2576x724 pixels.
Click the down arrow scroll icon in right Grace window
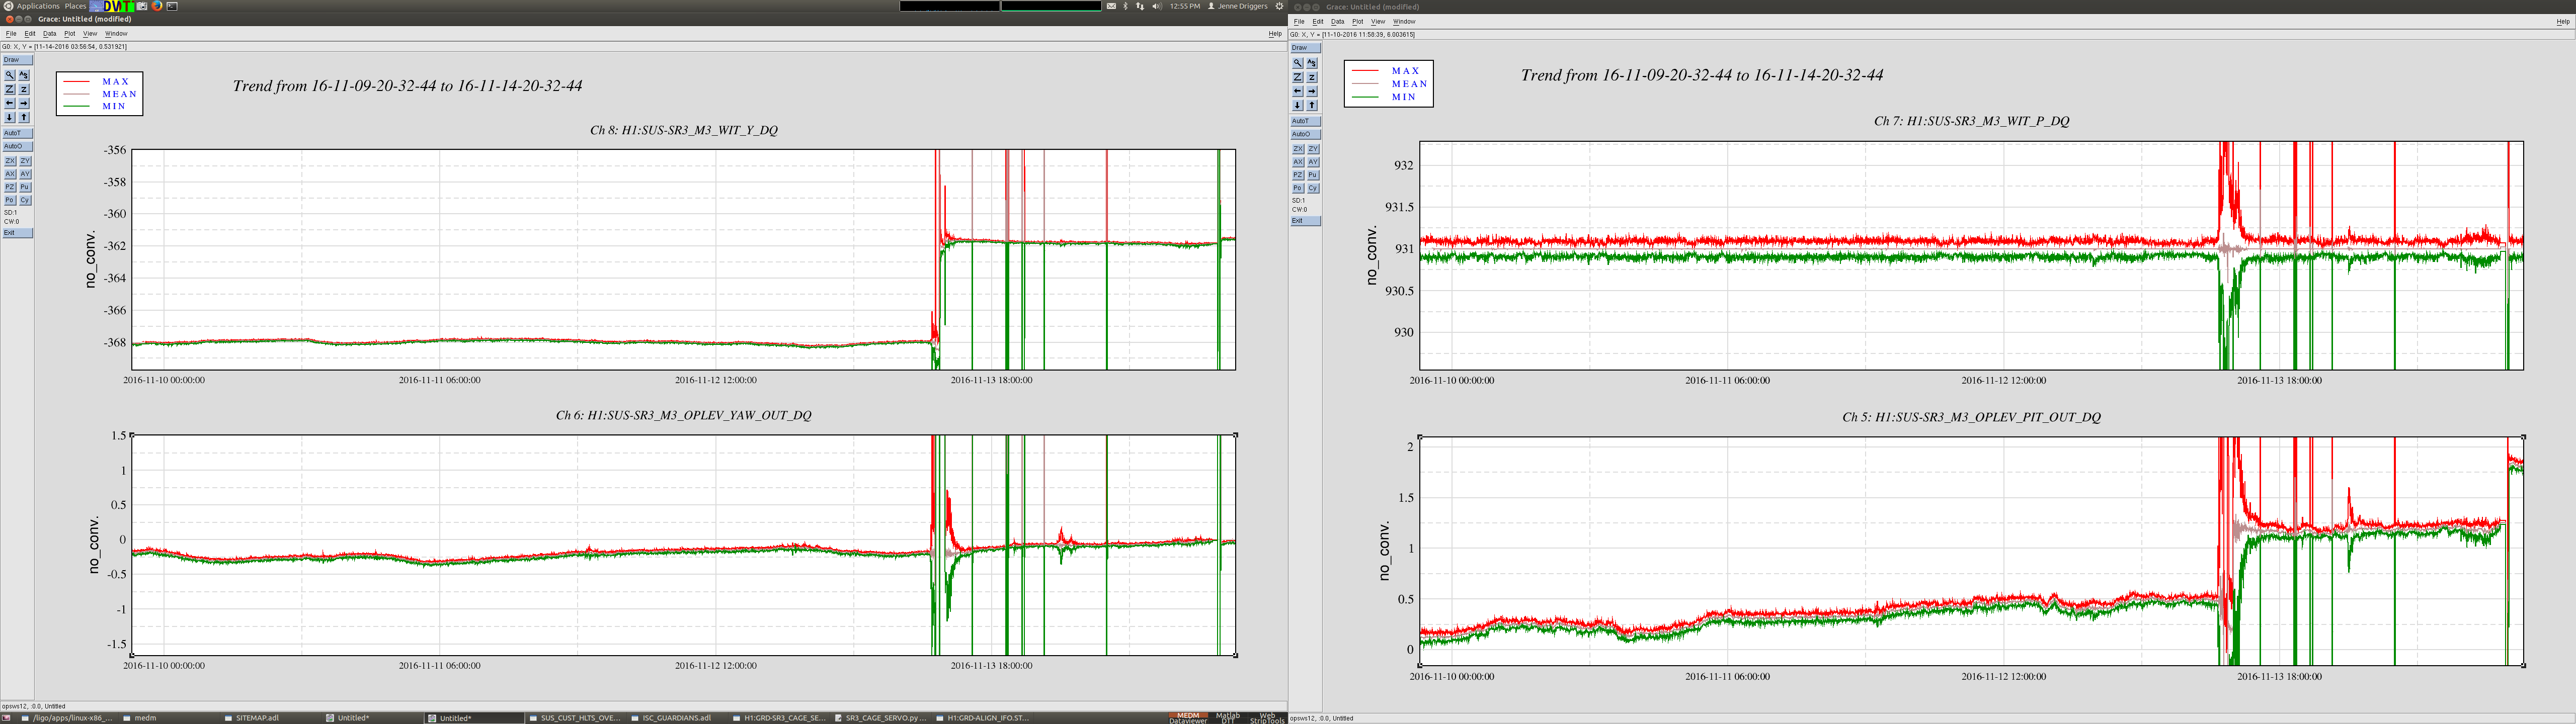[1298, 105]
